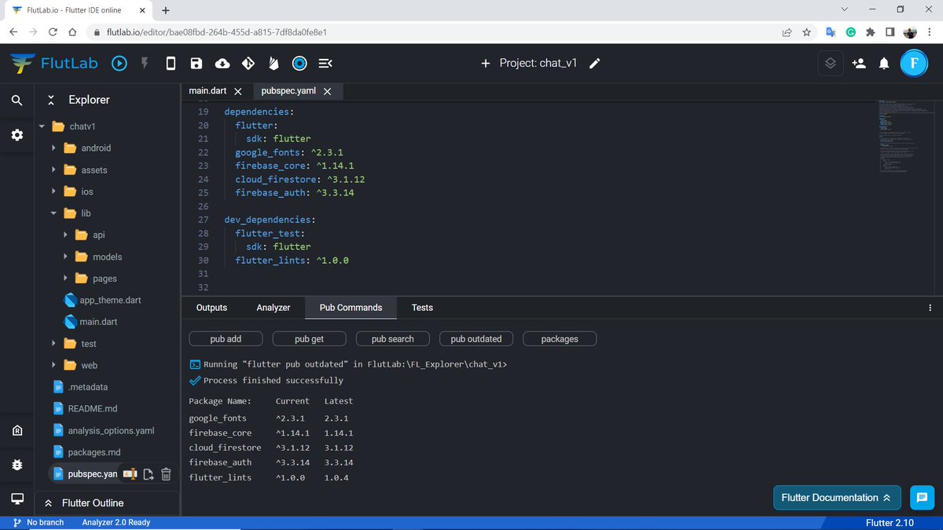Click the building icon in left sidebar
The height and width of the screenshot is (530, 943).
coord(17,430)
